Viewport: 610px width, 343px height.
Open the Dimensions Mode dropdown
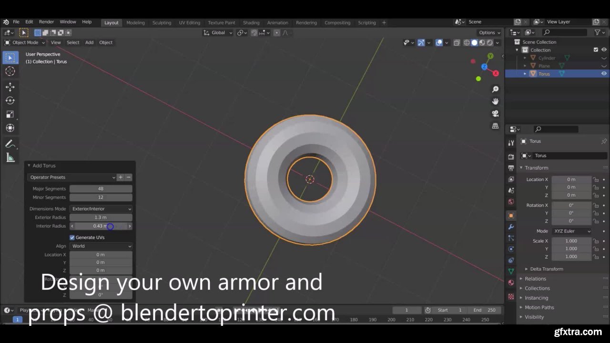click(x=101, y=209)
